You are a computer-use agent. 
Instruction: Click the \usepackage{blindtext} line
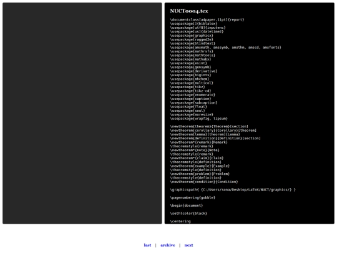pyautogui.click(x=193, y=44)
